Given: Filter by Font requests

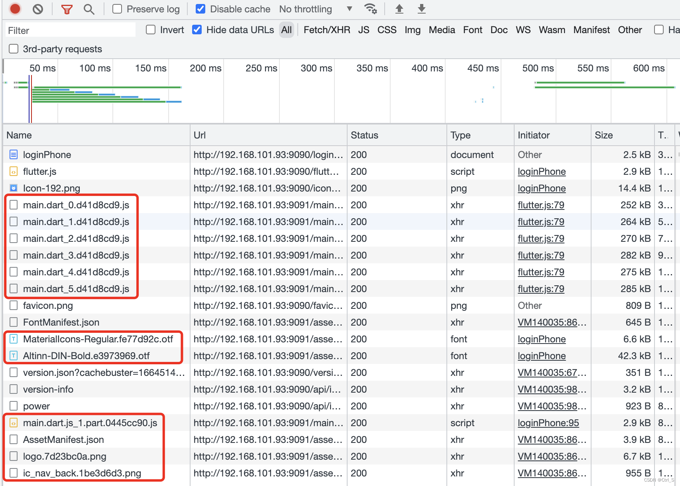Looking at the screenshot, I should point(473,30).
